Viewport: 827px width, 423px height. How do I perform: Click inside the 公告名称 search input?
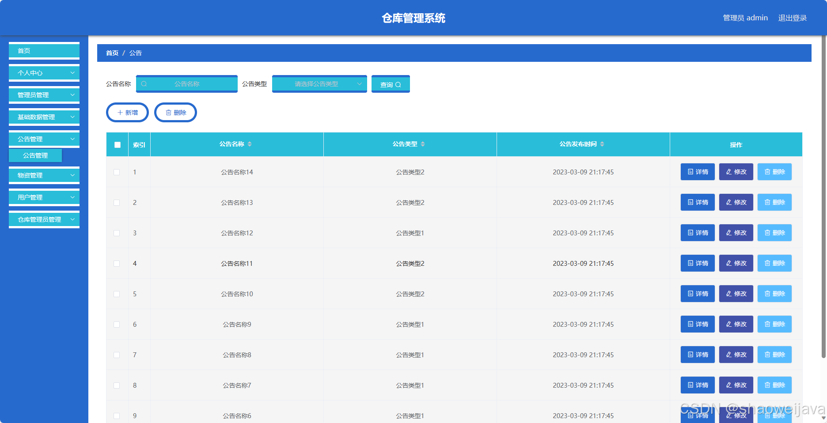tap(190, 83)
